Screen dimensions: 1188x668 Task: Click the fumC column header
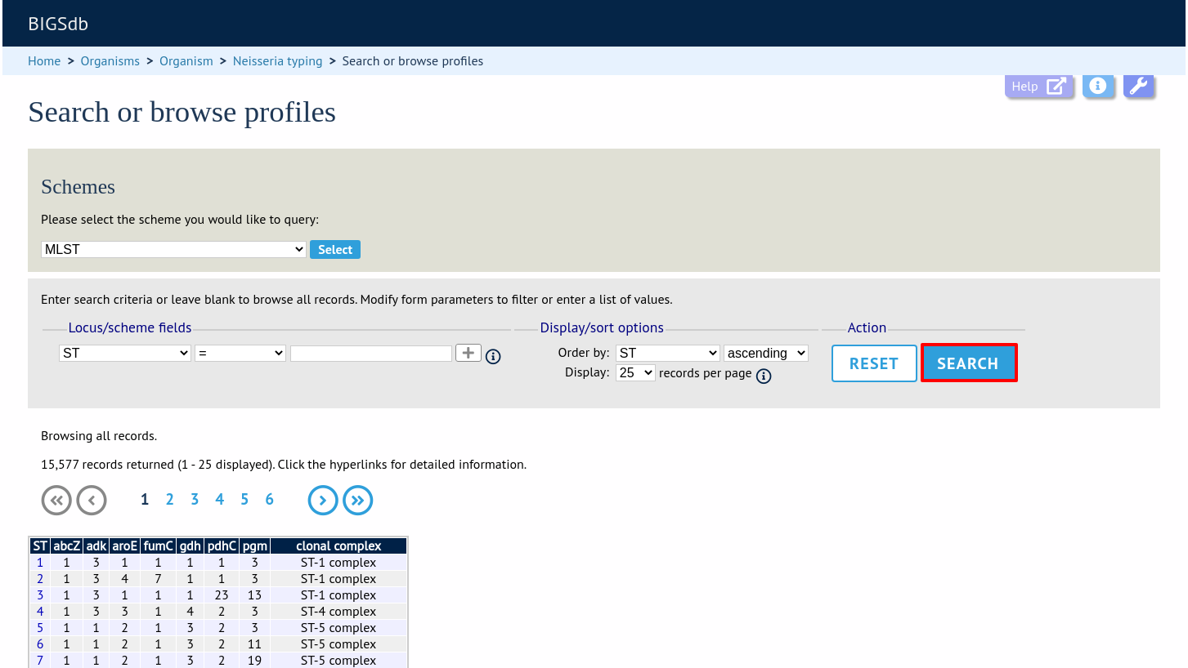tap(158, 546)
